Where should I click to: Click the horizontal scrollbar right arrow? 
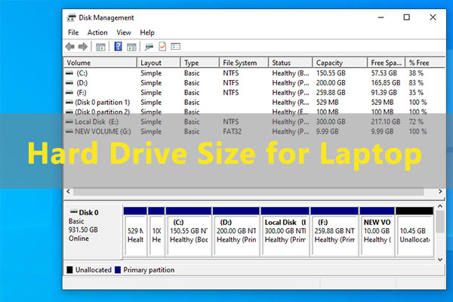440,191
